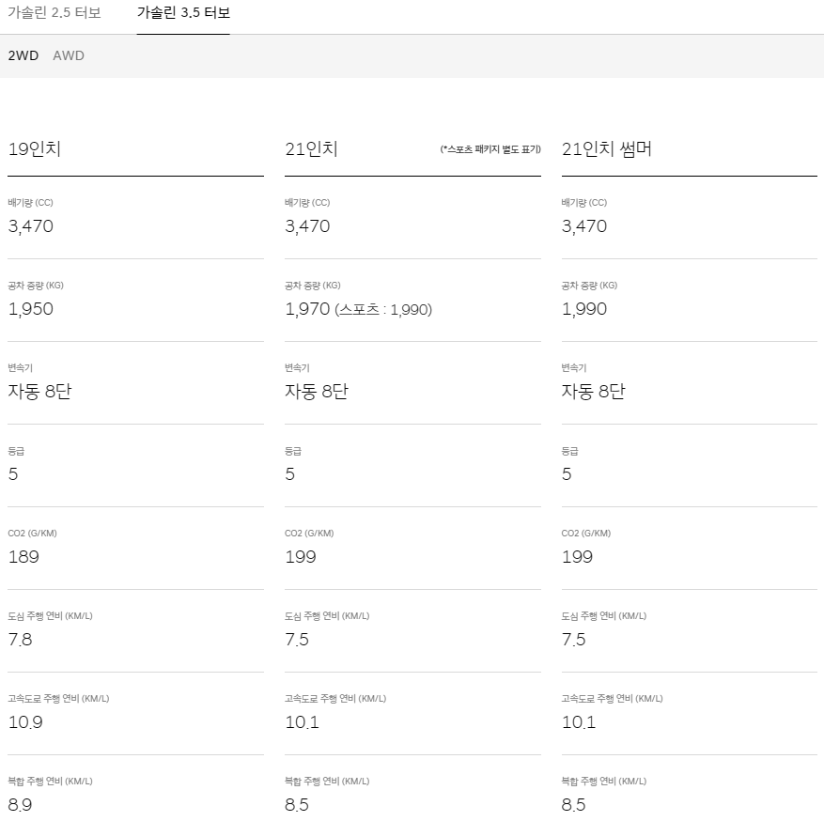Viewport: 824px width, 821px height.
Task: Switch to AWD drivetrain tab
Action: point(69,55)
